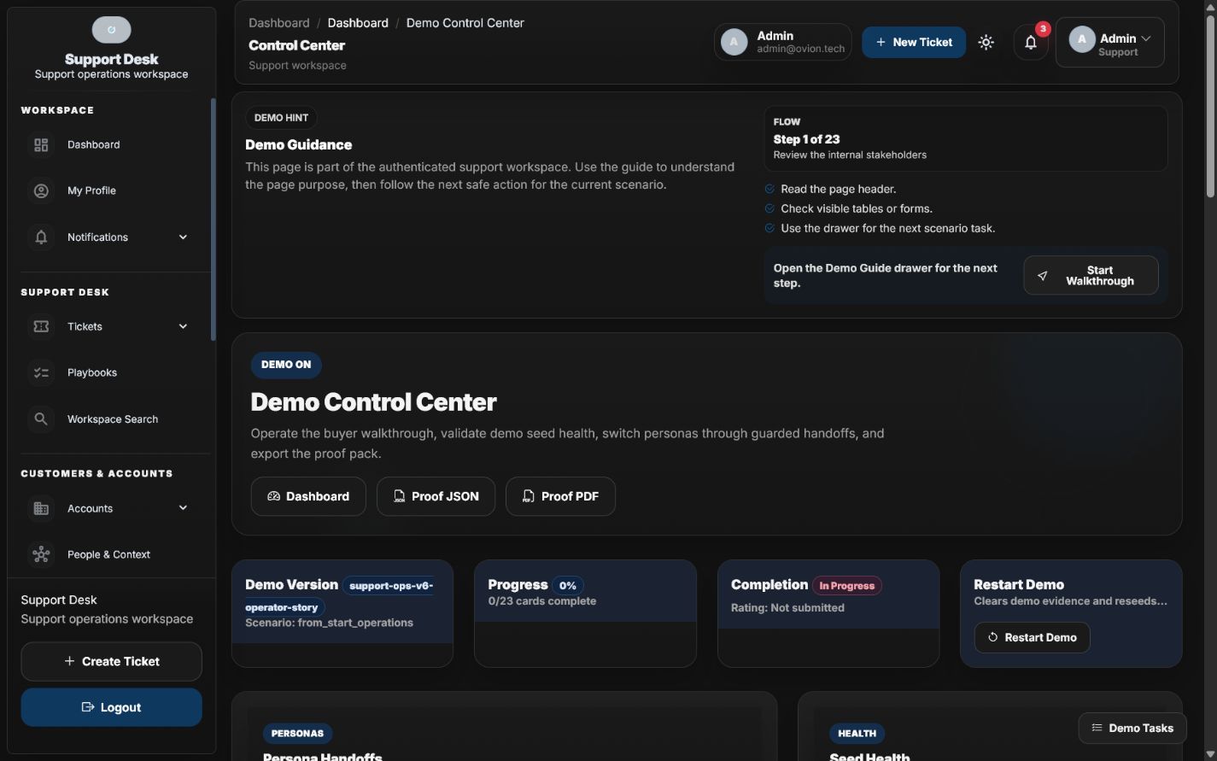Click the Proof JSON button
Image resolution: width=1217 pixels, height=761 pixels.
pos(436,496)
